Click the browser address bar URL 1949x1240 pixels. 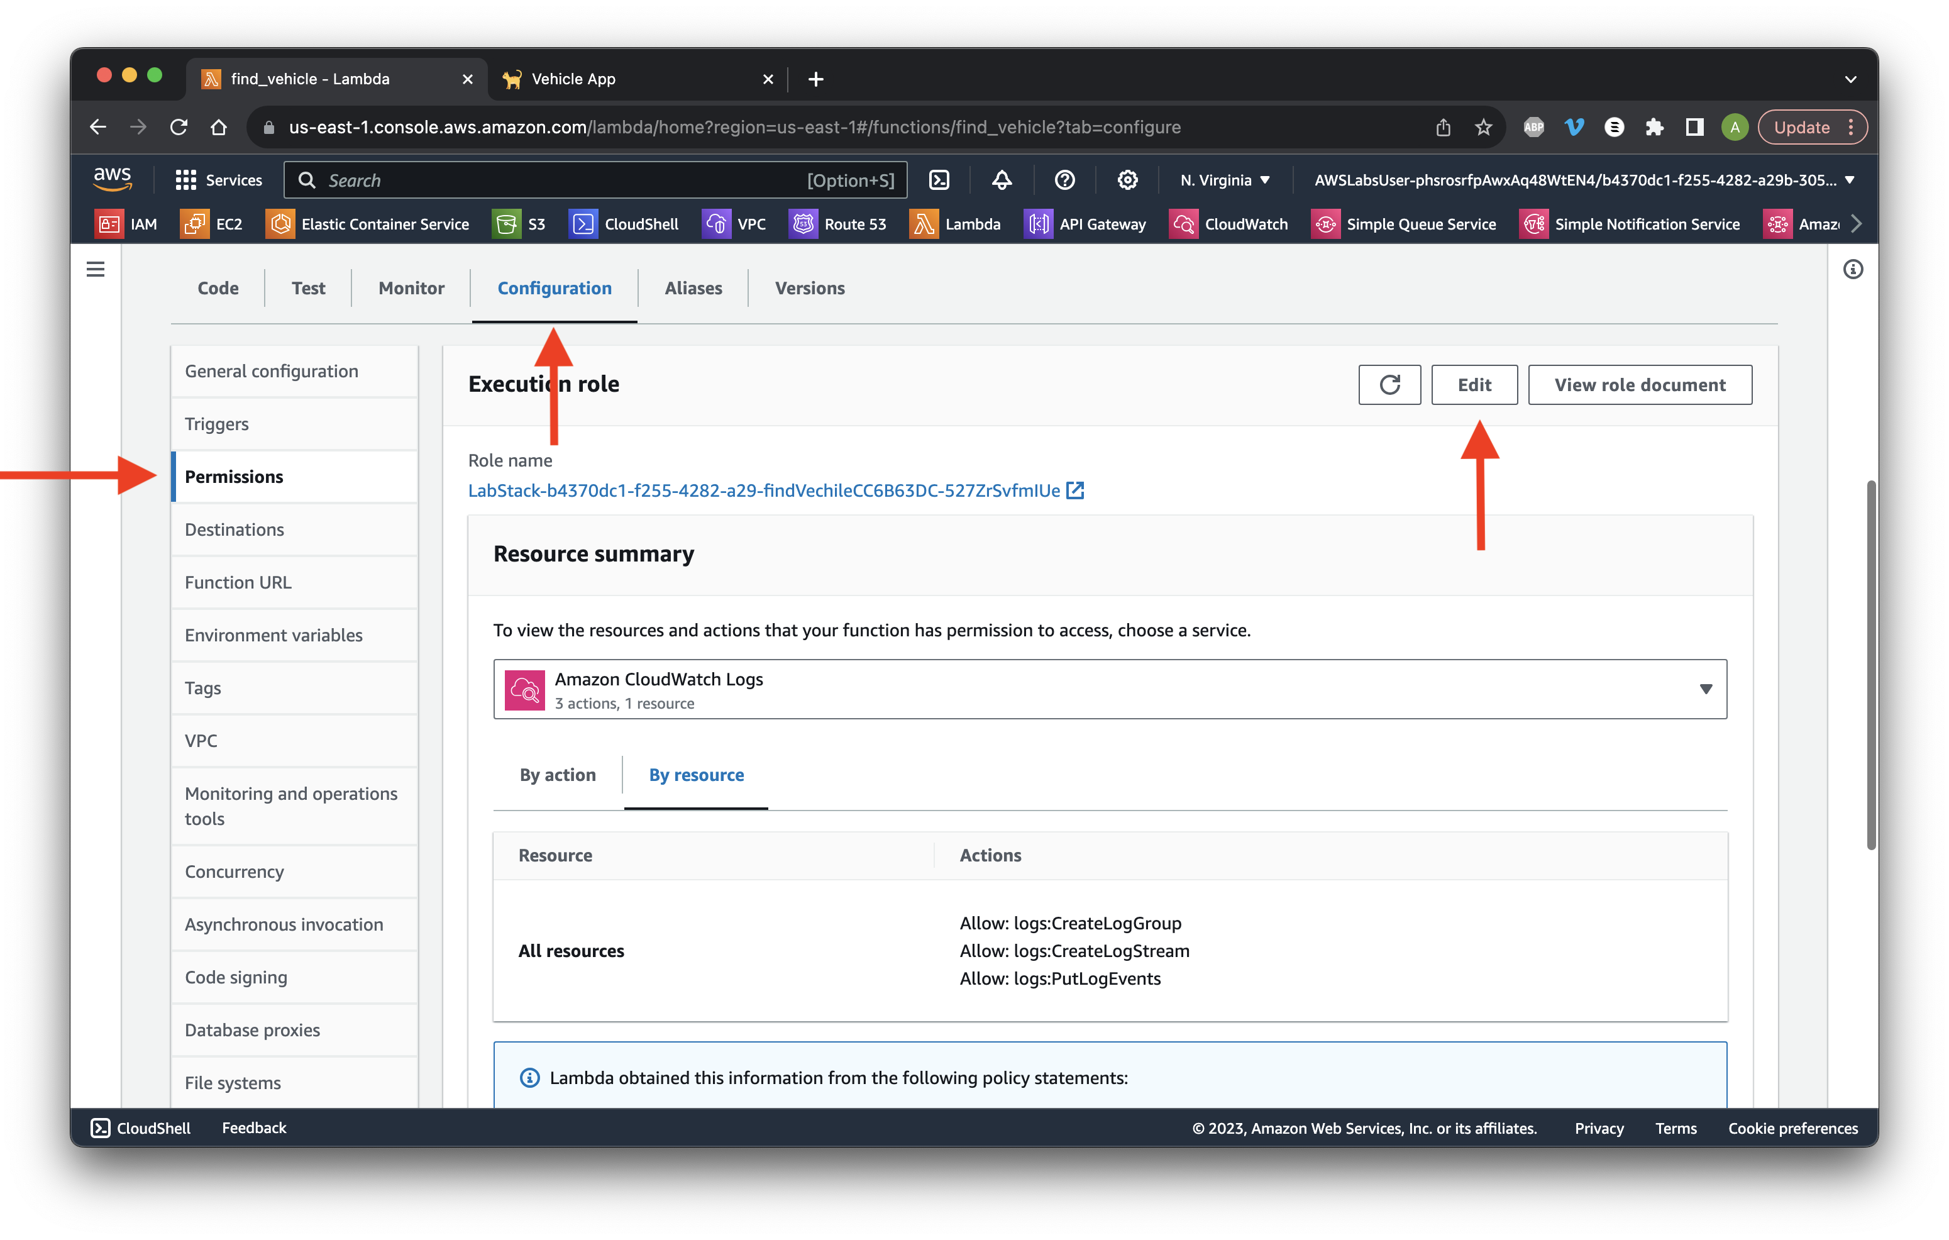tap(734, 127)
